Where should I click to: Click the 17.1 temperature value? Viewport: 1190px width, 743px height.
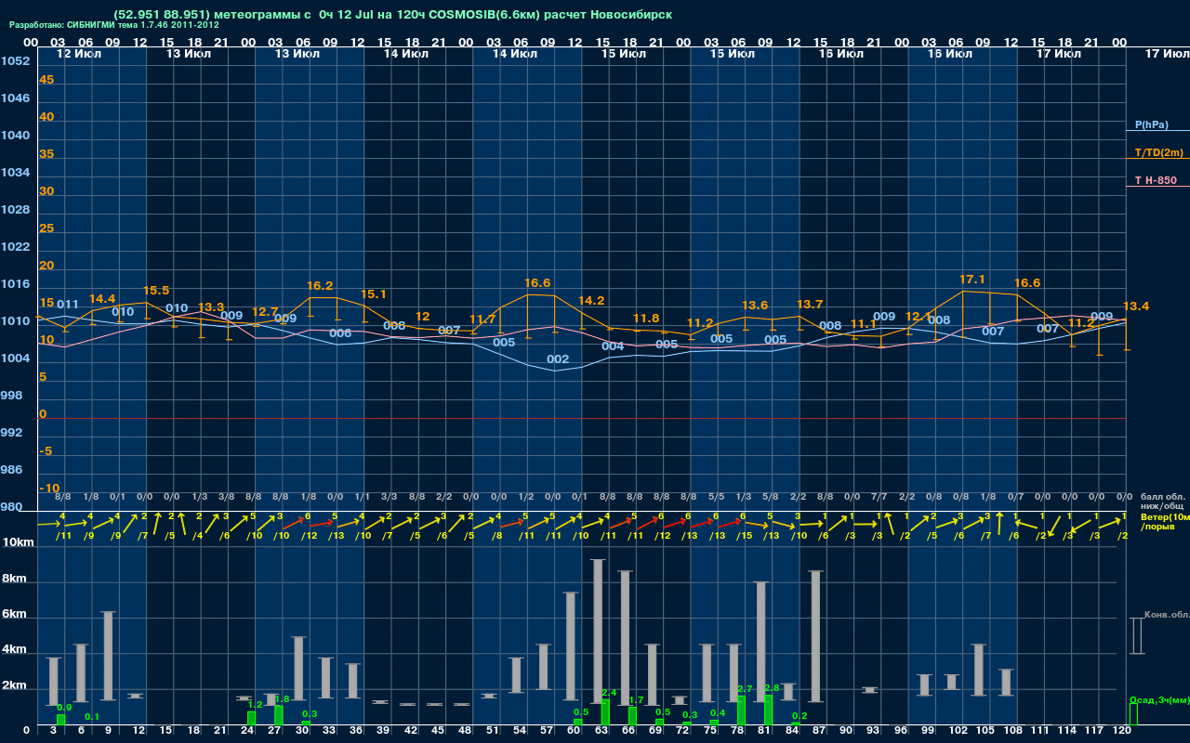tap(972, 280)
